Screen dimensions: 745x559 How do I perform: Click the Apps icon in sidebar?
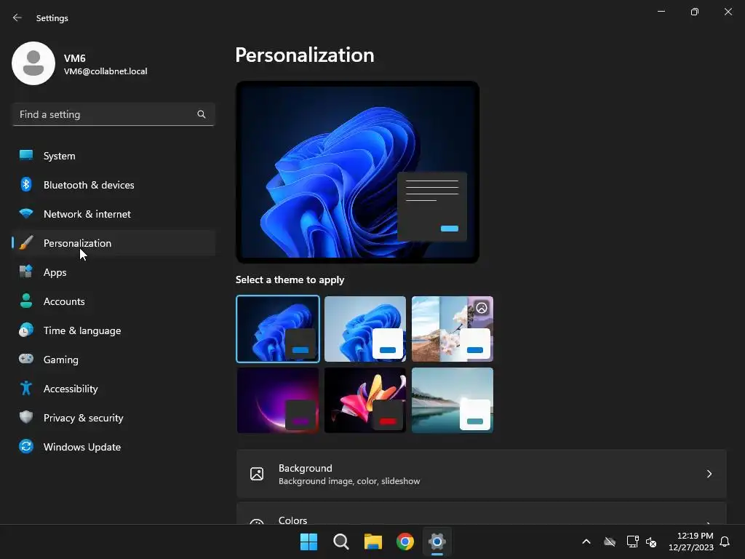[x=26, y=272]
